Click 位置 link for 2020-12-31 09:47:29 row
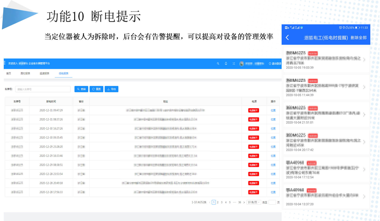Viewport: 380px width, 221px height. click(273, 110)
